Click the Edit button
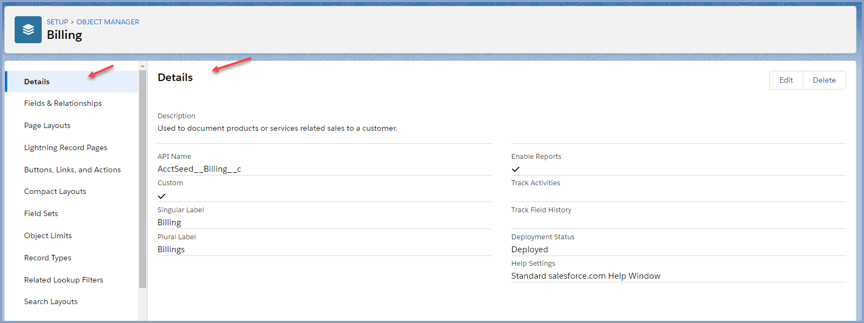Viewport: 864px width, 323px height. tap(786, 80)
